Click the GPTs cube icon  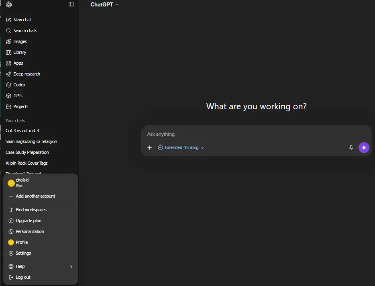pos(8,96)
